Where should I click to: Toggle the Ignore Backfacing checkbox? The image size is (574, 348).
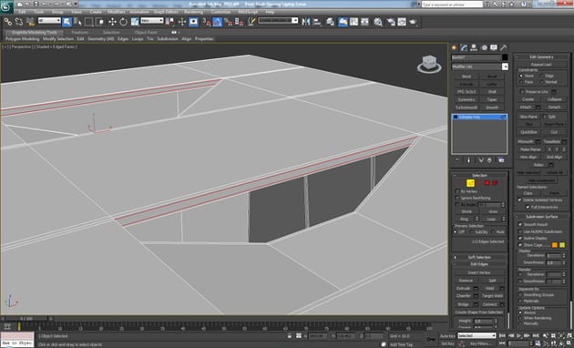coord(457,198)
